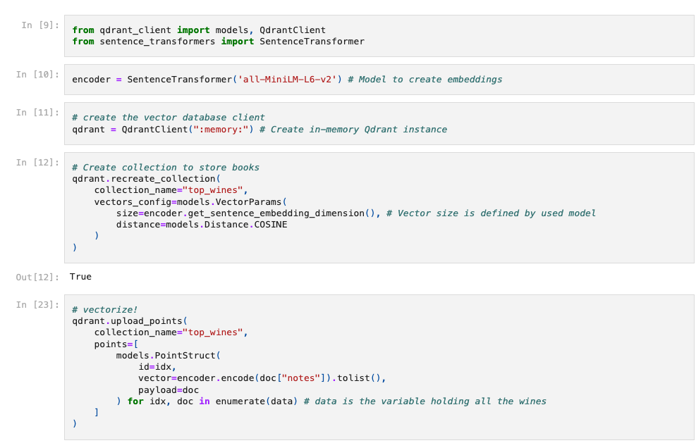Click the "Create collection to store books" comment
Viewport: 696px width, 443px height.
point(166,168)
